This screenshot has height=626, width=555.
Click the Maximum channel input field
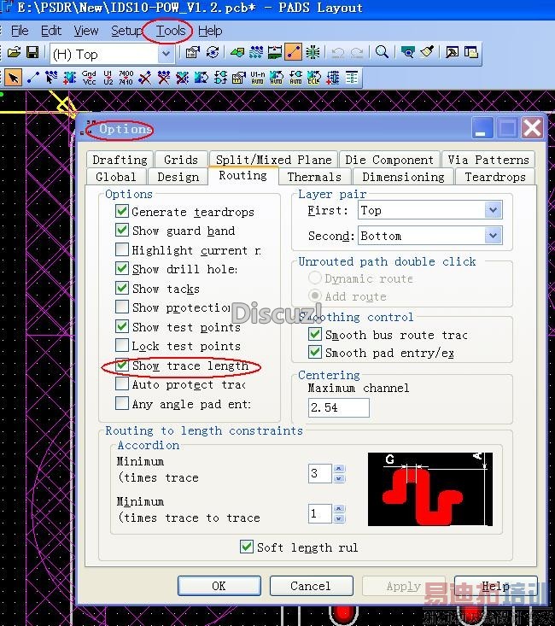click(339, 407)
